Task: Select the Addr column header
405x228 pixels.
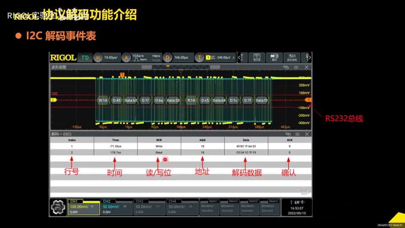Action: tap(202, 140)
